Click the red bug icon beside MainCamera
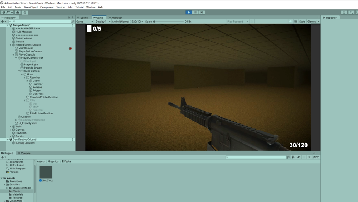The height and width of the screenshot is (202, 358). (70, 48)
